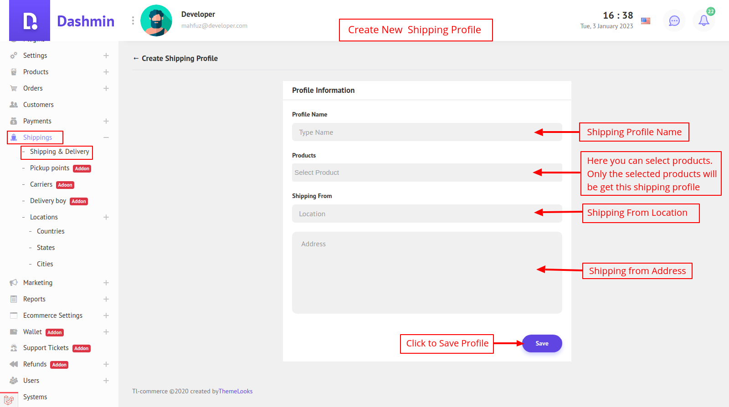Open the ThemeLooks footer link

(235, 391)
